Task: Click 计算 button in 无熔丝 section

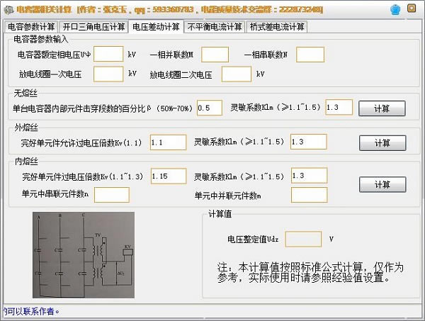Action: [x=382, y=108]
